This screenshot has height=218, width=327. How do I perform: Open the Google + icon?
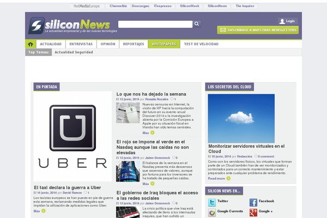[x=253, y=213]
